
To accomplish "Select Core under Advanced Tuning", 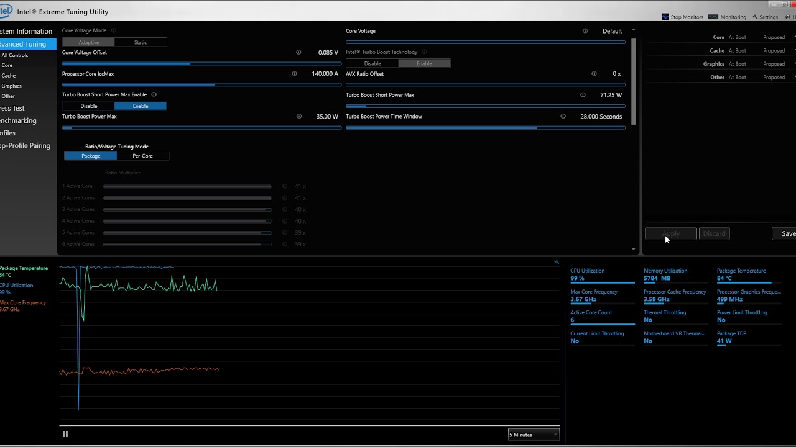I will tap(7, 65).
